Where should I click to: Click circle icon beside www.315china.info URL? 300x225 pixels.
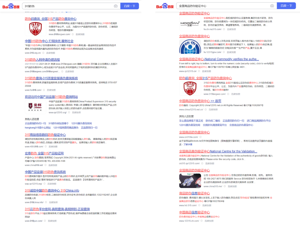click(x=46, y=202)
